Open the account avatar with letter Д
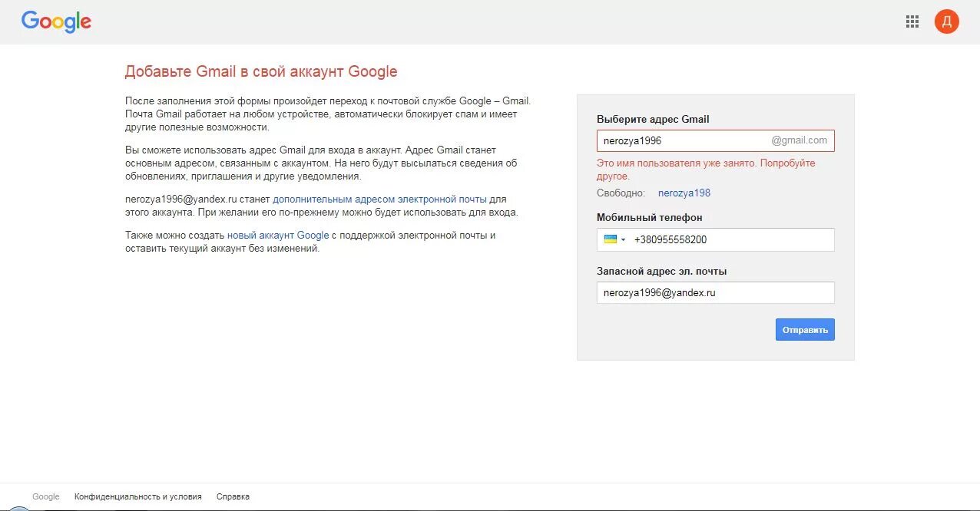Viewport: 980px width, 511px height. coord(947,21)
